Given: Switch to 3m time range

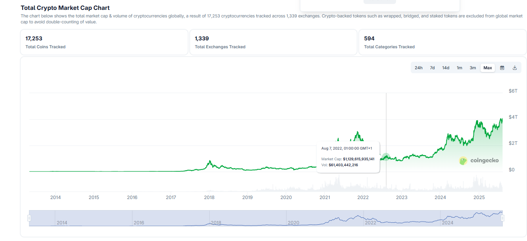Looking at the screenshot, I should pos(473,68).
